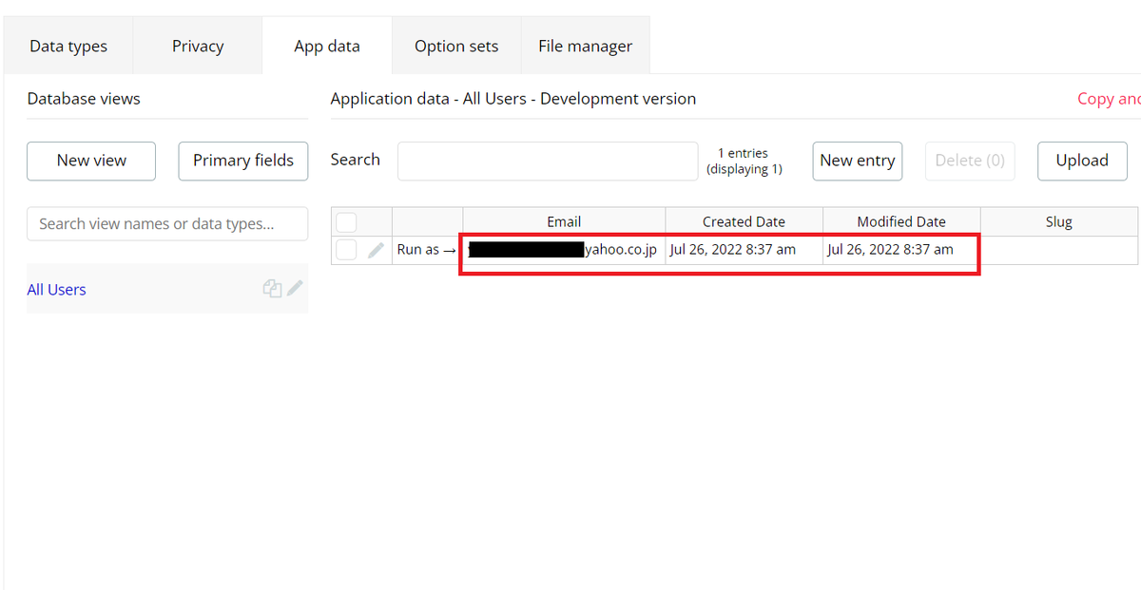Focus the application data Search field
The width and height of the screenshot is (1141, 590).
click(548, 161)
